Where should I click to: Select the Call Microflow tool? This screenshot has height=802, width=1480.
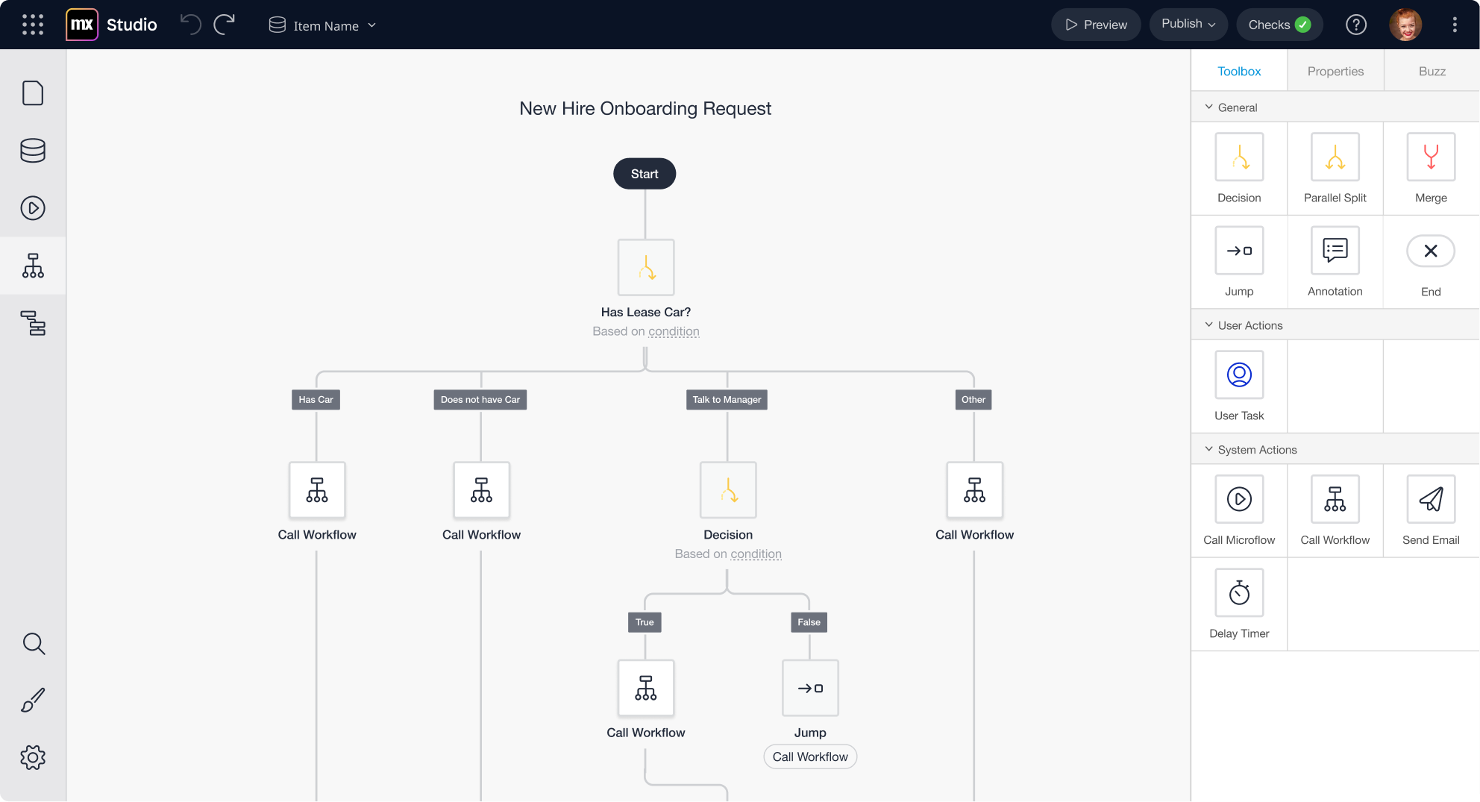(x=1239, y=511)
